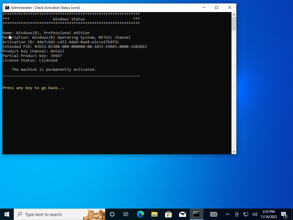293x220 pixels.
Task: Open News and interests widget
Action: [213, 214]
